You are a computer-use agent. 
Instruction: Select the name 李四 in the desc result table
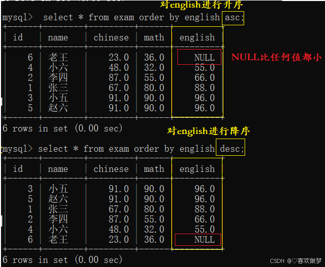(x=58, y=219)
